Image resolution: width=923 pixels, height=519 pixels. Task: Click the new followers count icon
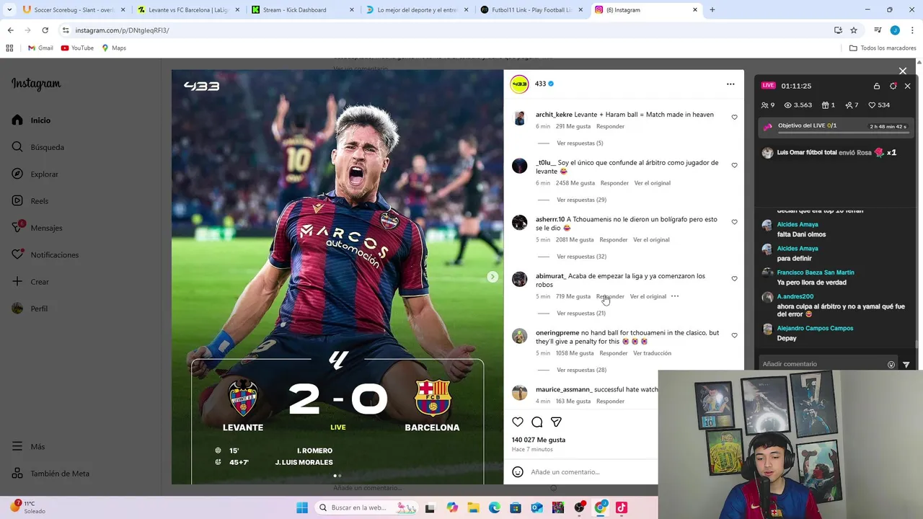[x=852, y=105]
